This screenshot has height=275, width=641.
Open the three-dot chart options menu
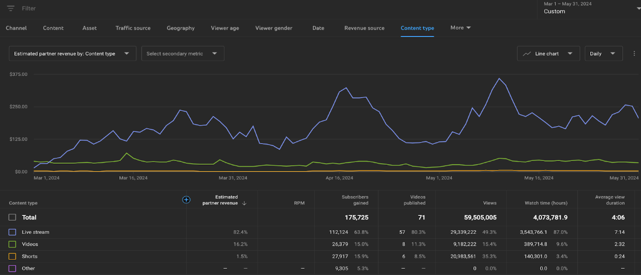[634, 53]
